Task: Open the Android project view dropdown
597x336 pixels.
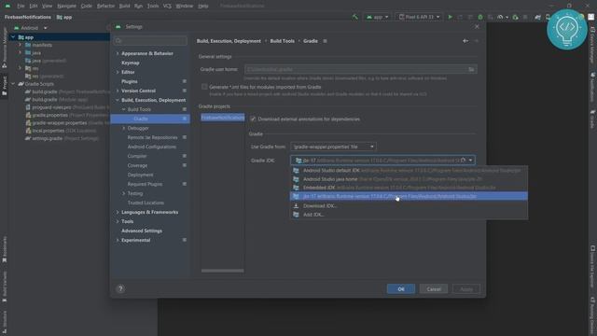Action: [31, 28]
